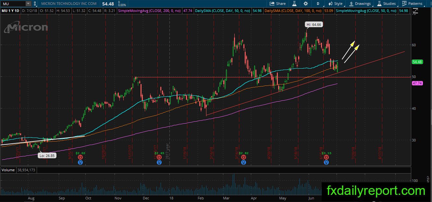This screenshot has height=202, width=432.
Task: Click the Hi: 64.66 price bubble
Action: click(314, 24)
